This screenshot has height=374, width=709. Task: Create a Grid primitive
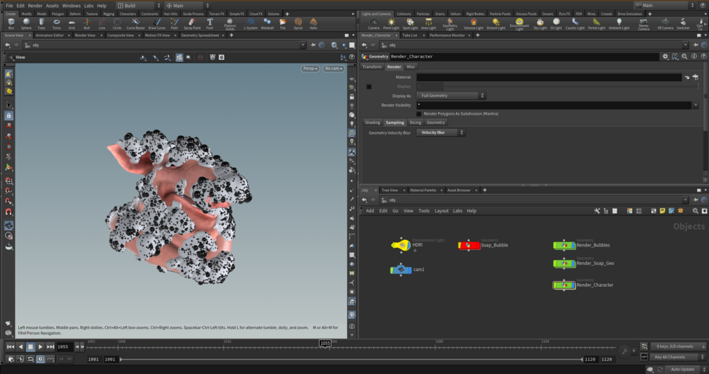click(71, 23)
